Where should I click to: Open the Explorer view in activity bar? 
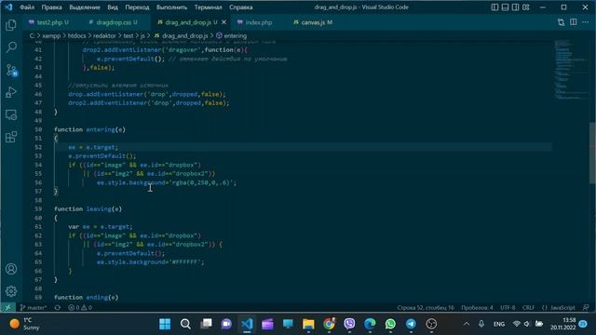11,25
